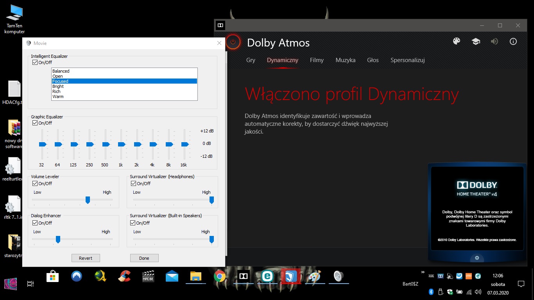
Task: Click the Volume Leveler slider handle
Action: point(88,200)
